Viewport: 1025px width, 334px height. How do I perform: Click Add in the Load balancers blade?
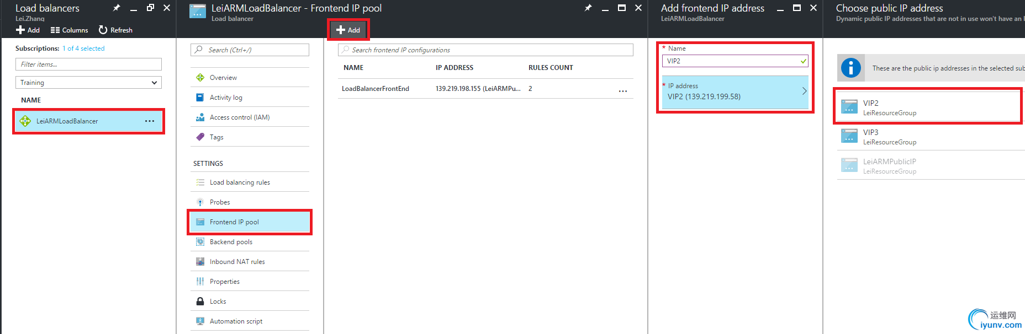(x=28, y=30)
